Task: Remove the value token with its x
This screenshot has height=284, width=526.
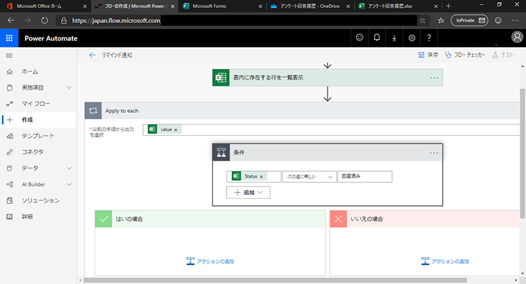Action: pyautogui.click(x=175, y=130)
